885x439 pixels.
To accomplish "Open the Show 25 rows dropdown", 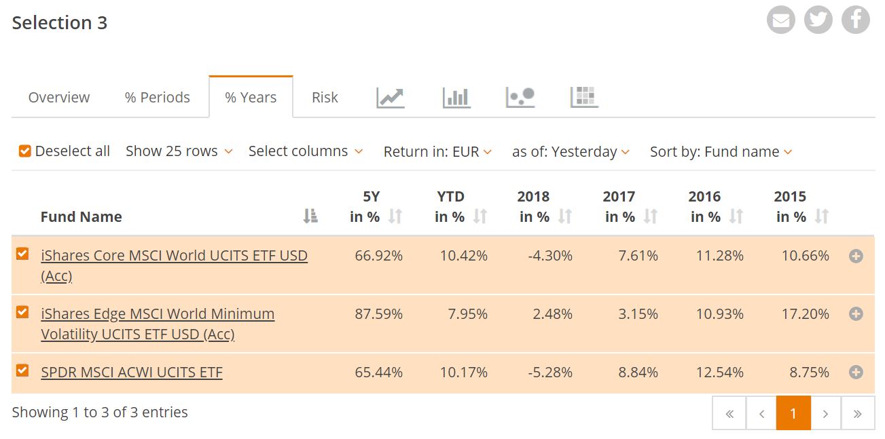I will 179,151.
